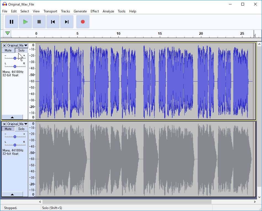Click the window resize grip icon
The width and height of the screenshot is (262, 211).
pyautogui.click(x=260, y=209)
